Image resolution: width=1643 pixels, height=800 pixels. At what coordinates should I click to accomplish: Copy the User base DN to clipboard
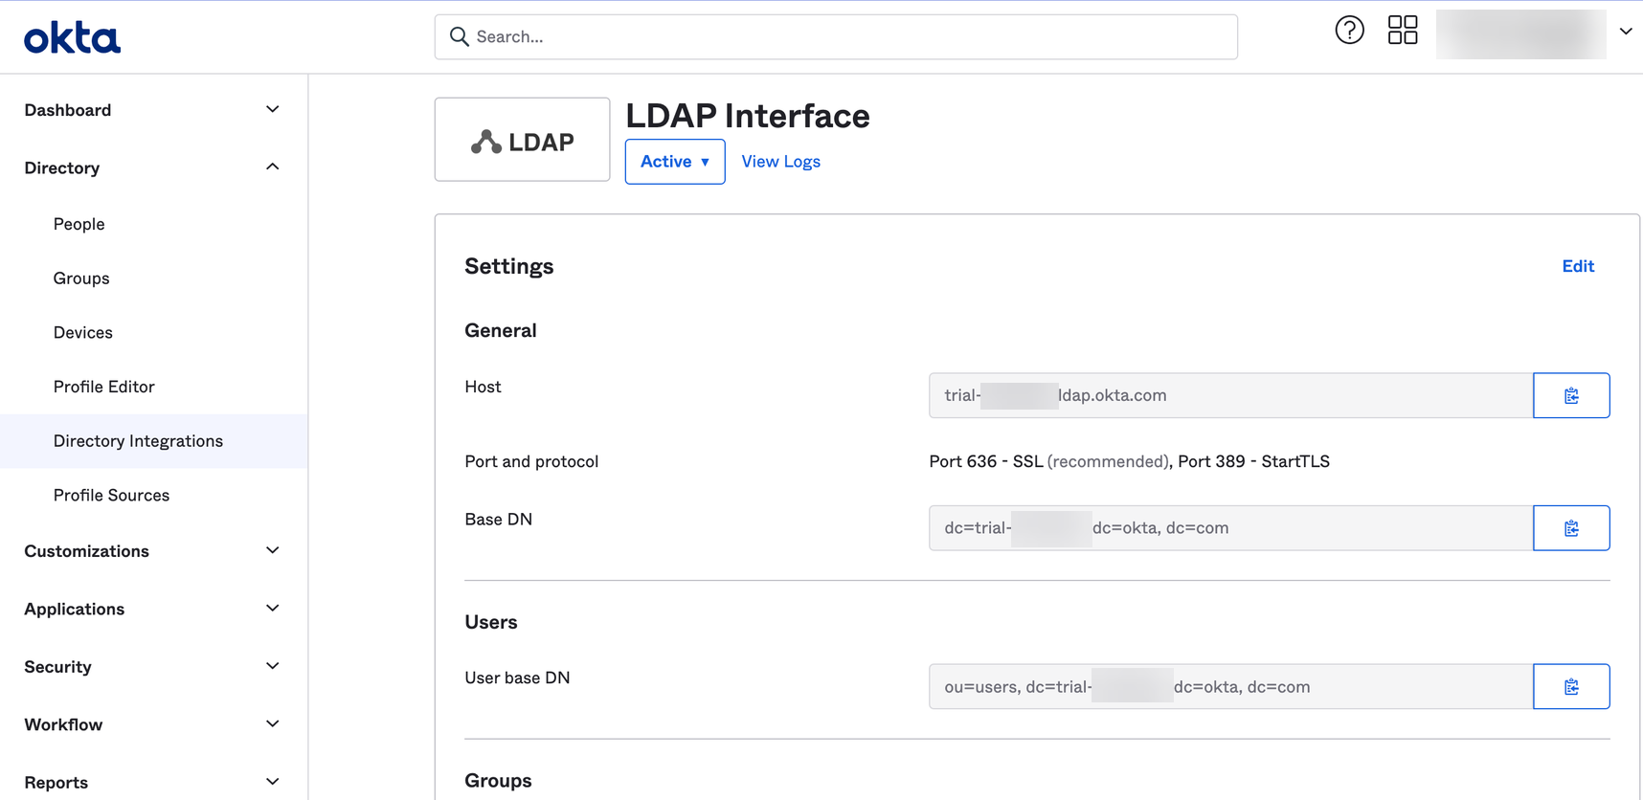pos(1571,687)
